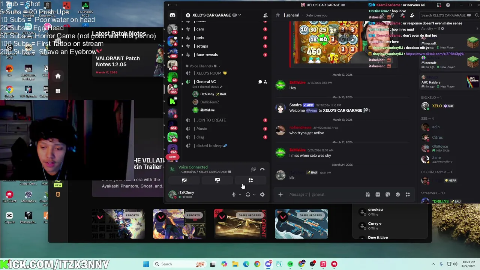The width and height of the screenshot is (480, 270).
Task: Open Discord help question-mark icon
Action: pos(448,5)
